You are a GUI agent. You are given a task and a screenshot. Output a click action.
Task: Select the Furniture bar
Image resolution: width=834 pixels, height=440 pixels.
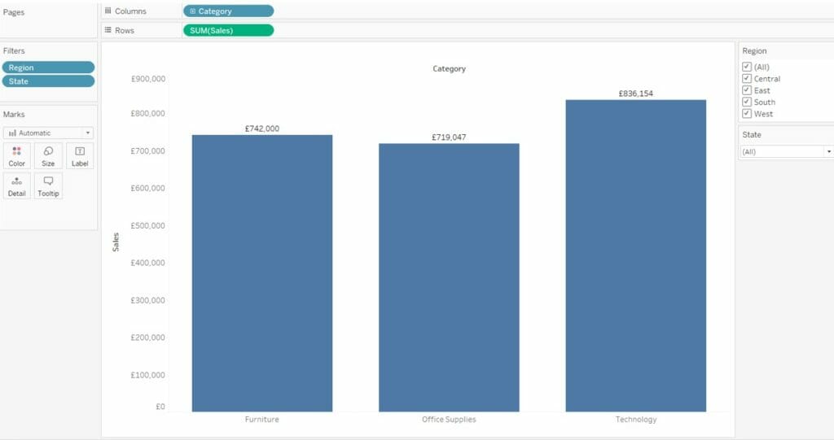[262, 273]
